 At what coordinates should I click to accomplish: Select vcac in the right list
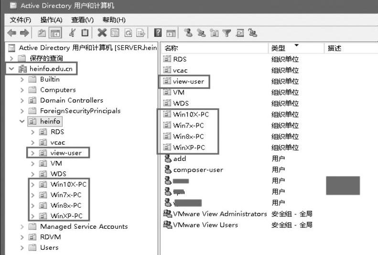pyautogui.click(x=180, y=70)
